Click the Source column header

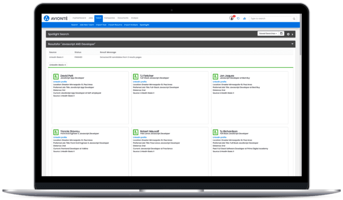point(53,52)
